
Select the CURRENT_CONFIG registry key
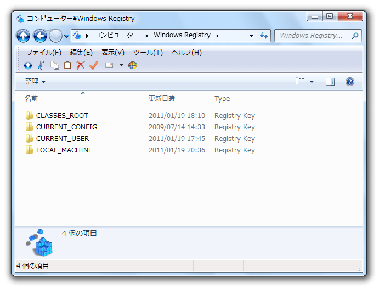(67, 127)
